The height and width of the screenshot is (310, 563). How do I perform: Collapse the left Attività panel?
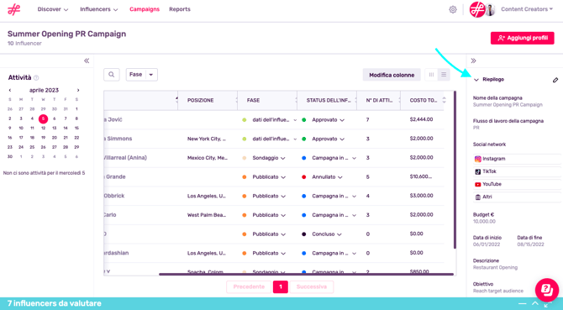point(87,60)
